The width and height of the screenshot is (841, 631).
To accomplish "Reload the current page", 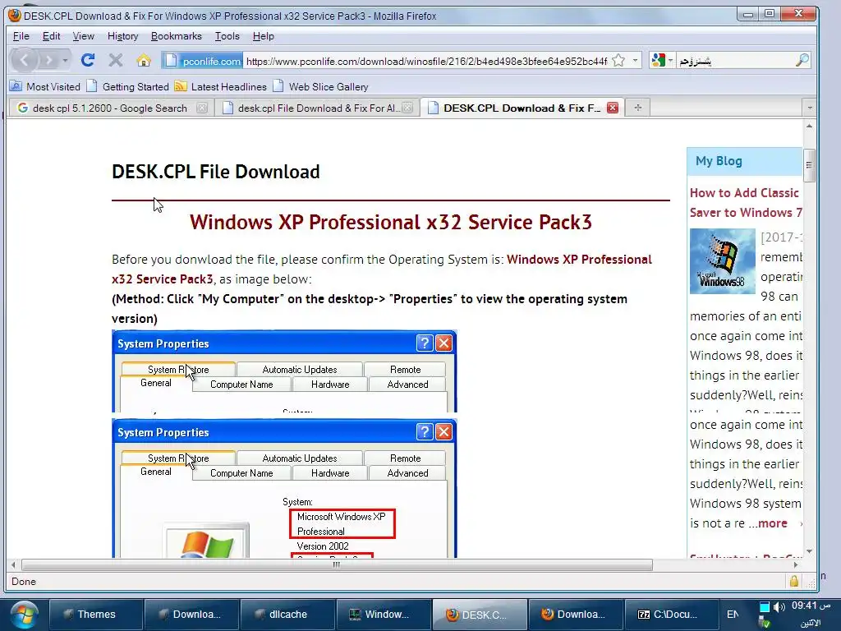I will coord(88,60).
